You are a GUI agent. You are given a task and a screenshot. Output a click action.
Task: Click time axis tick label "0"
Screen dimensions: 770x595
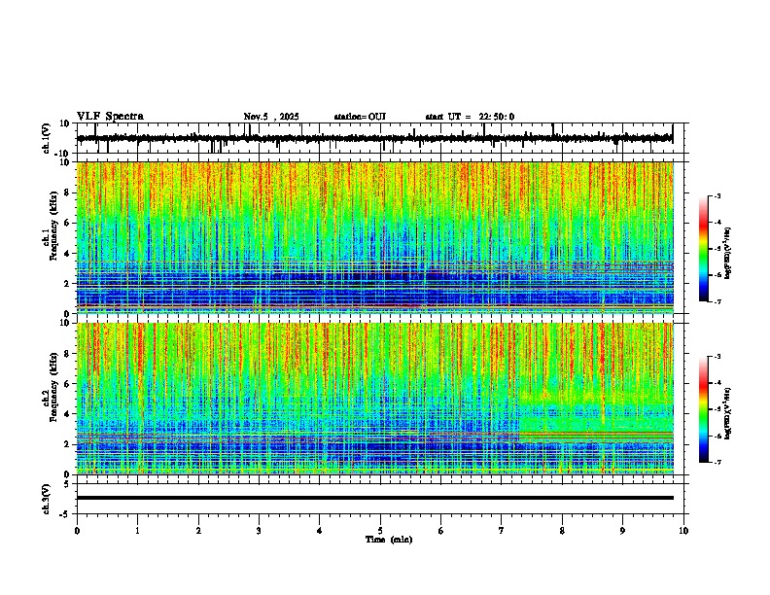(x=77, y=531)
